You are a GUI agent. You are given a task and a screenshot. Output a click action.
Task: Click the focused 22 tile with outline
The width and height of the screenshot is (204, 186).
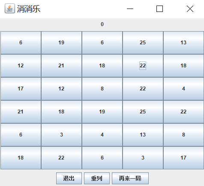pos(143,66)
